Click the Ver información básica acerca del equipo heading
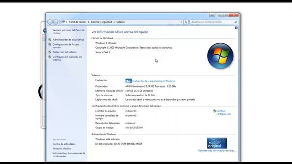The height and width of the screenshot is (164, 292). pos(120,32)
